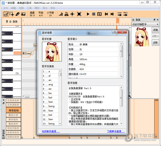Viewport: 161px width, 146px height.
Task: Select the 弯曲灵敏度 parameter
Action: click(x=13, y=128)
